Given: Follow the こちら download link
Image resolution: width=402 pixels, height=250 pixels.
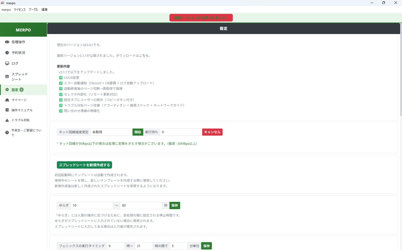Looking at the screenshot, I should 144,55.
